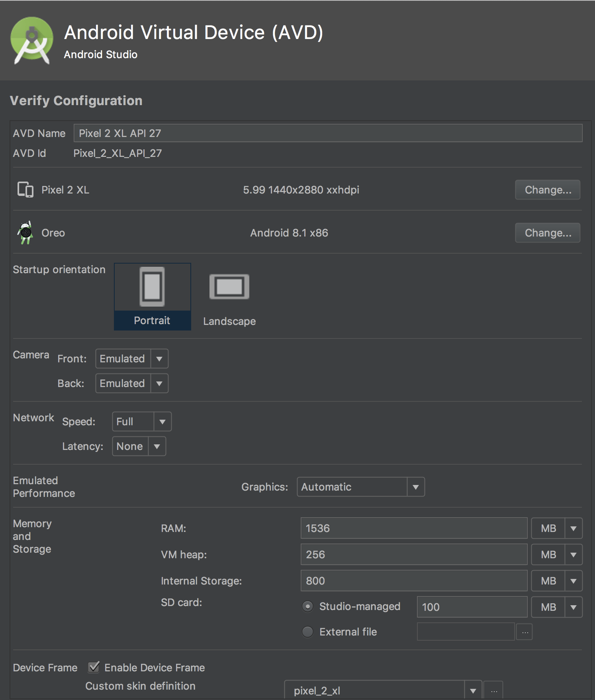595x700 pixels.
Task: Open the Front camera dropdown
Action: click(132, 359)
